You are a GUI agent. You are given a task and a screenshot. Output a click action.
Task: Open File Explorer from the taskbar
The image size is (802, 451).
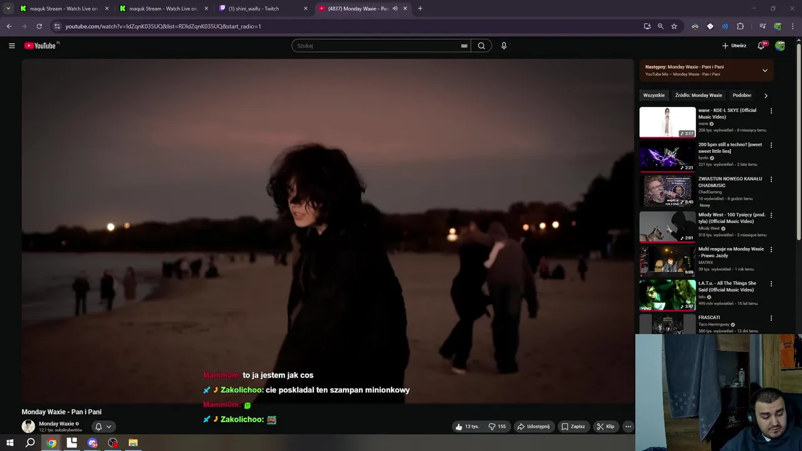tap(133, 443)
